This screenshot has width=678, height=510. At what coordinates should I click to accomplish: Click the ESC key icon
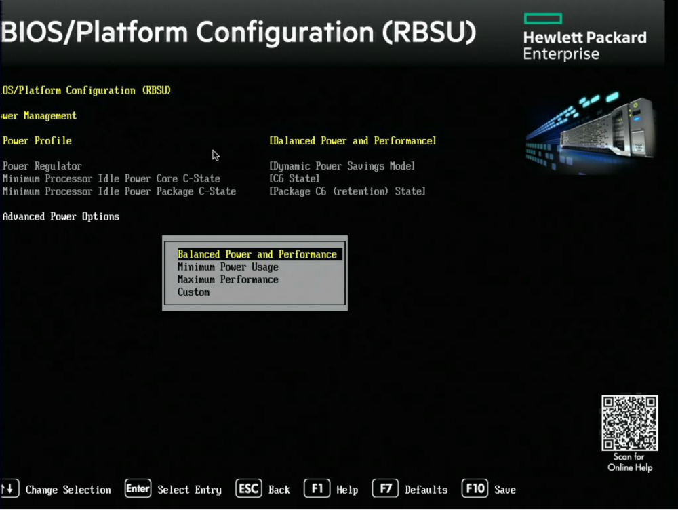click(x=249, y=489)
